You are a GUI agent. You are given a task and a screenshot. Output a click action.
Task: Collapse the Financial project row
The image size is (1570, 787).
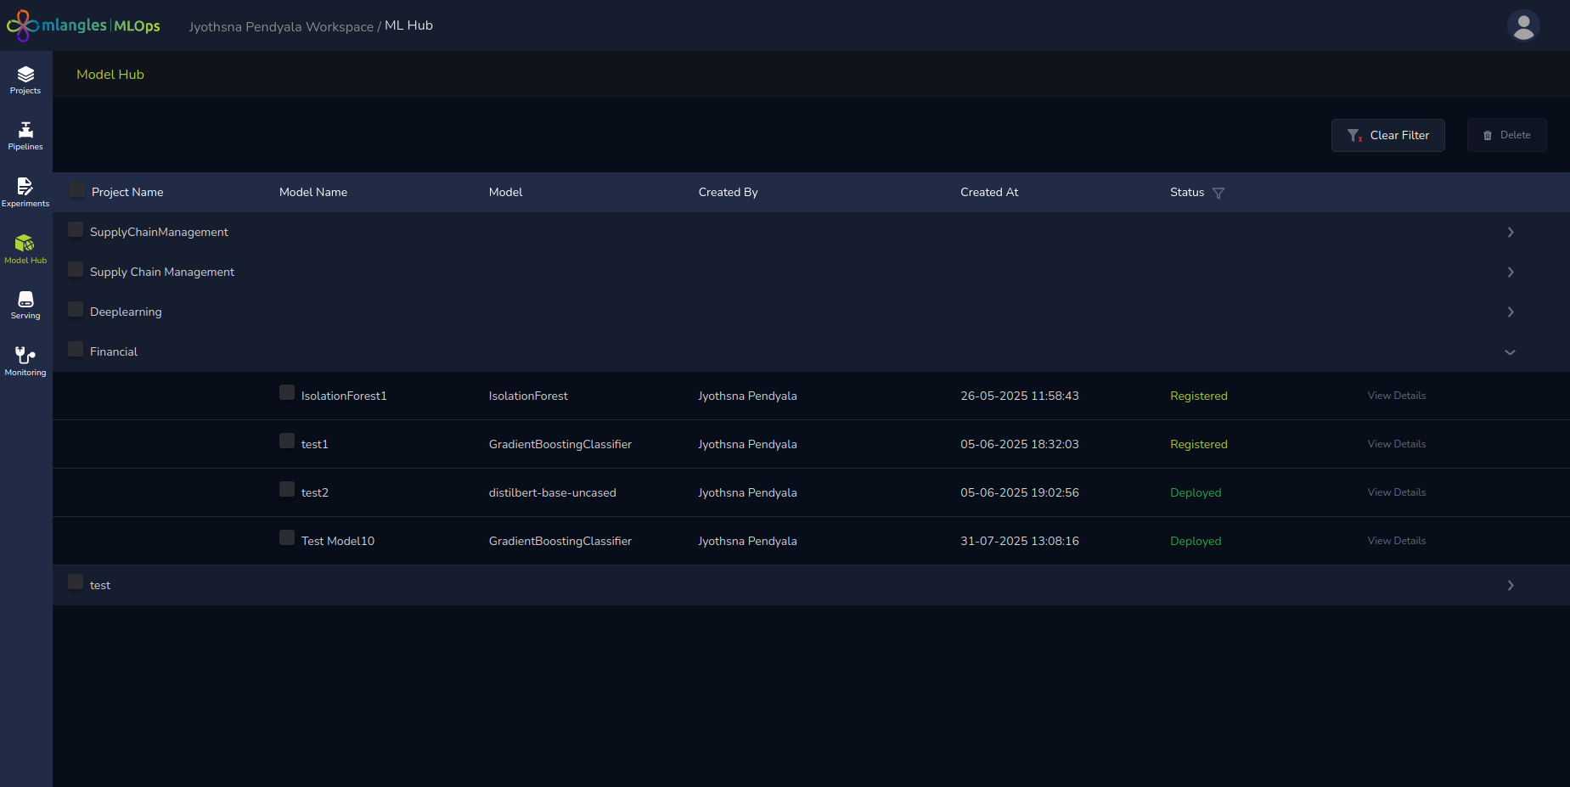[x=1510, y=352]
